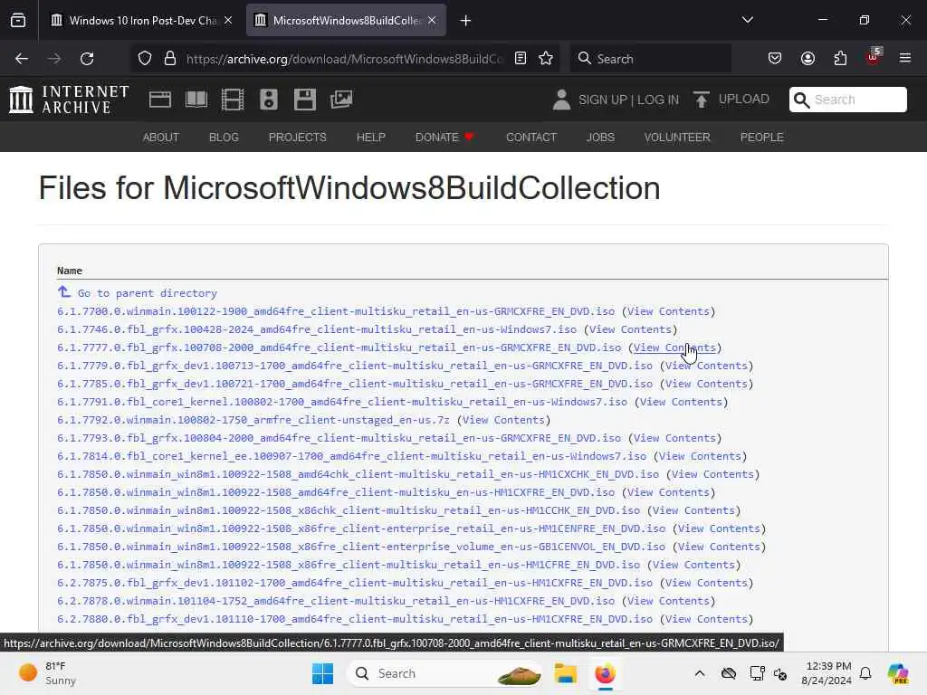Image resolution: width=927 pixels, height=695 pixels.
Task: Open the ABOUT menu item
Action: (x=161, y=138)
